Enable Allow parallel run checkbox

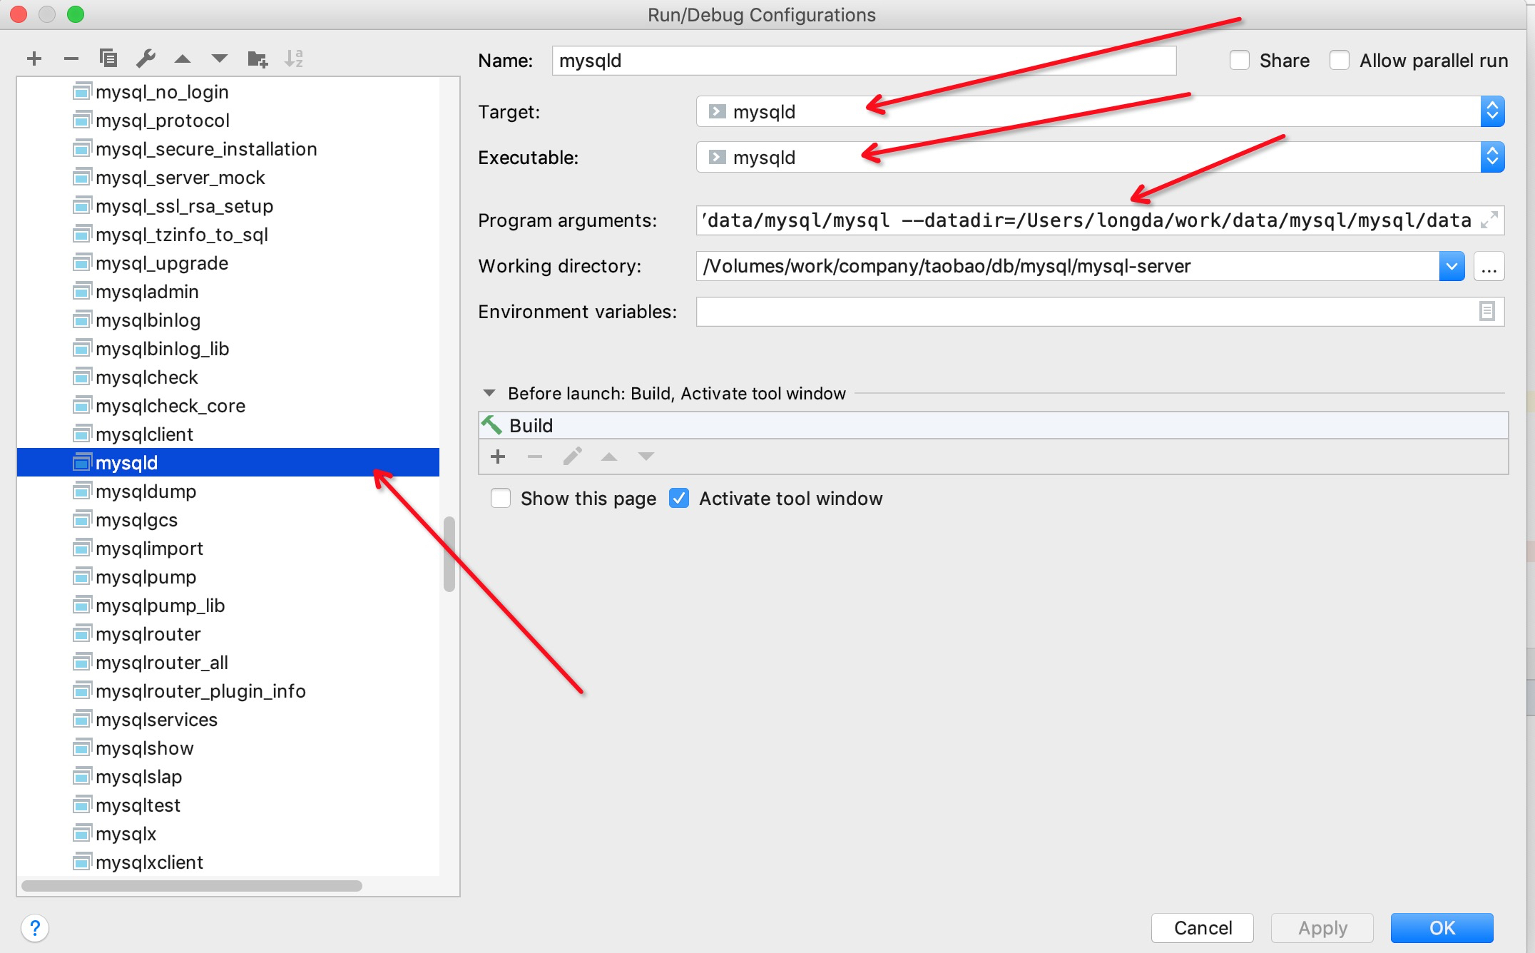[1340, 61]
